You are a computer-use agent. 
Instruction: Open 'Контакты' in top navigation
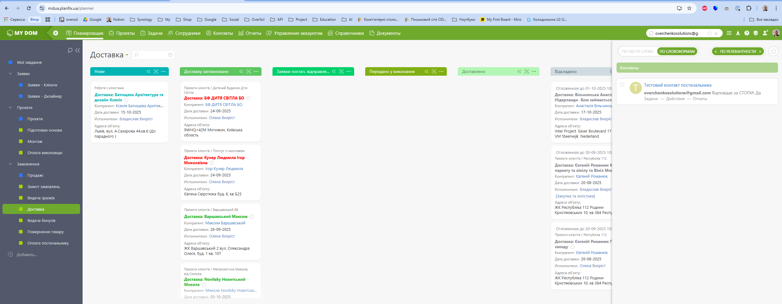pos(220,33)
